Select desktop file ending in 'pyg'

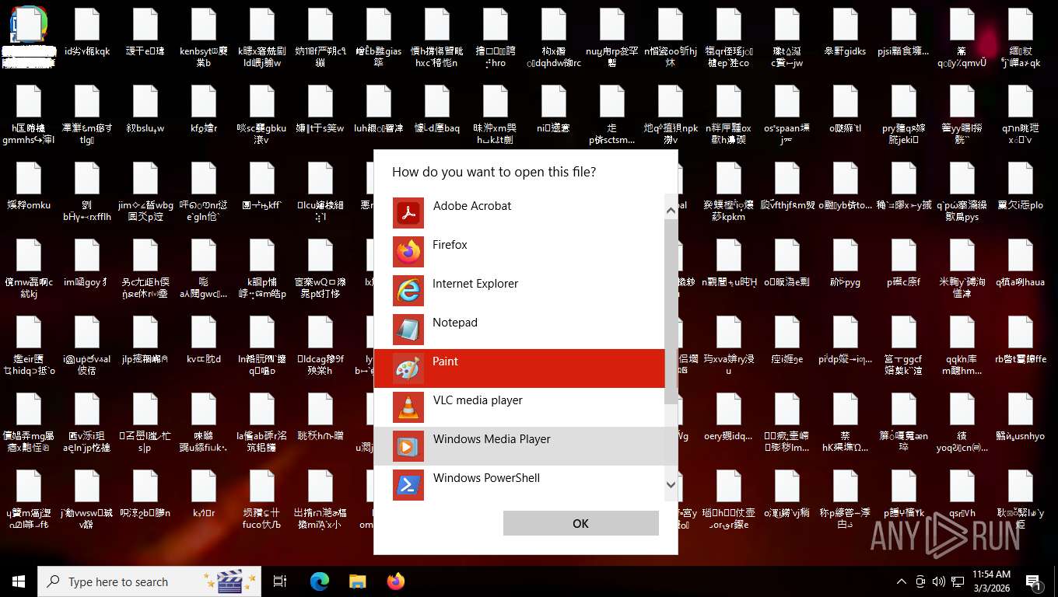click(x=845, y=264)
